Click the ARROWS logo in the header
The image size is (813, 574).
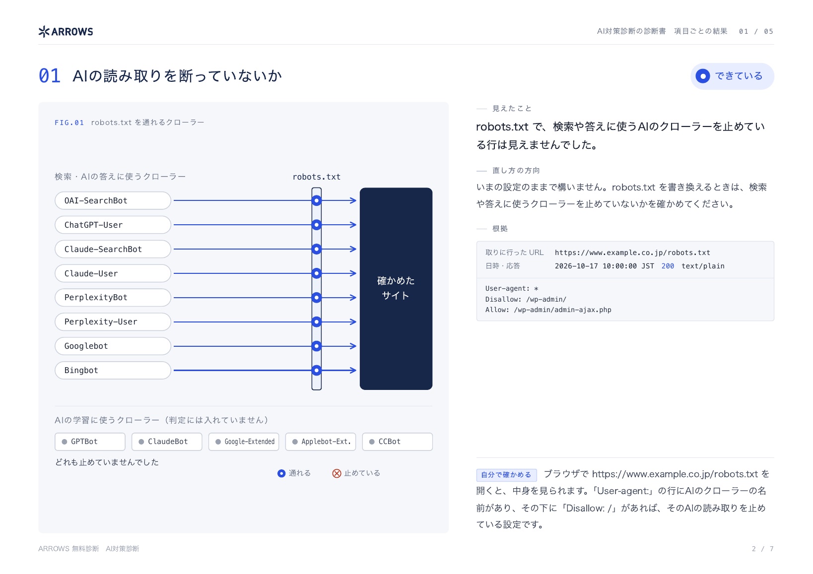coord(66,32)
